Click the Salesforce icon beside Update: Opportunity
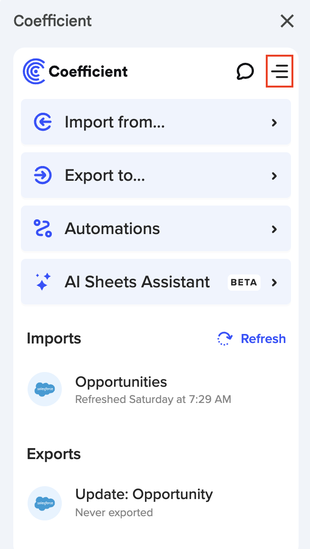 click(45, 503)
